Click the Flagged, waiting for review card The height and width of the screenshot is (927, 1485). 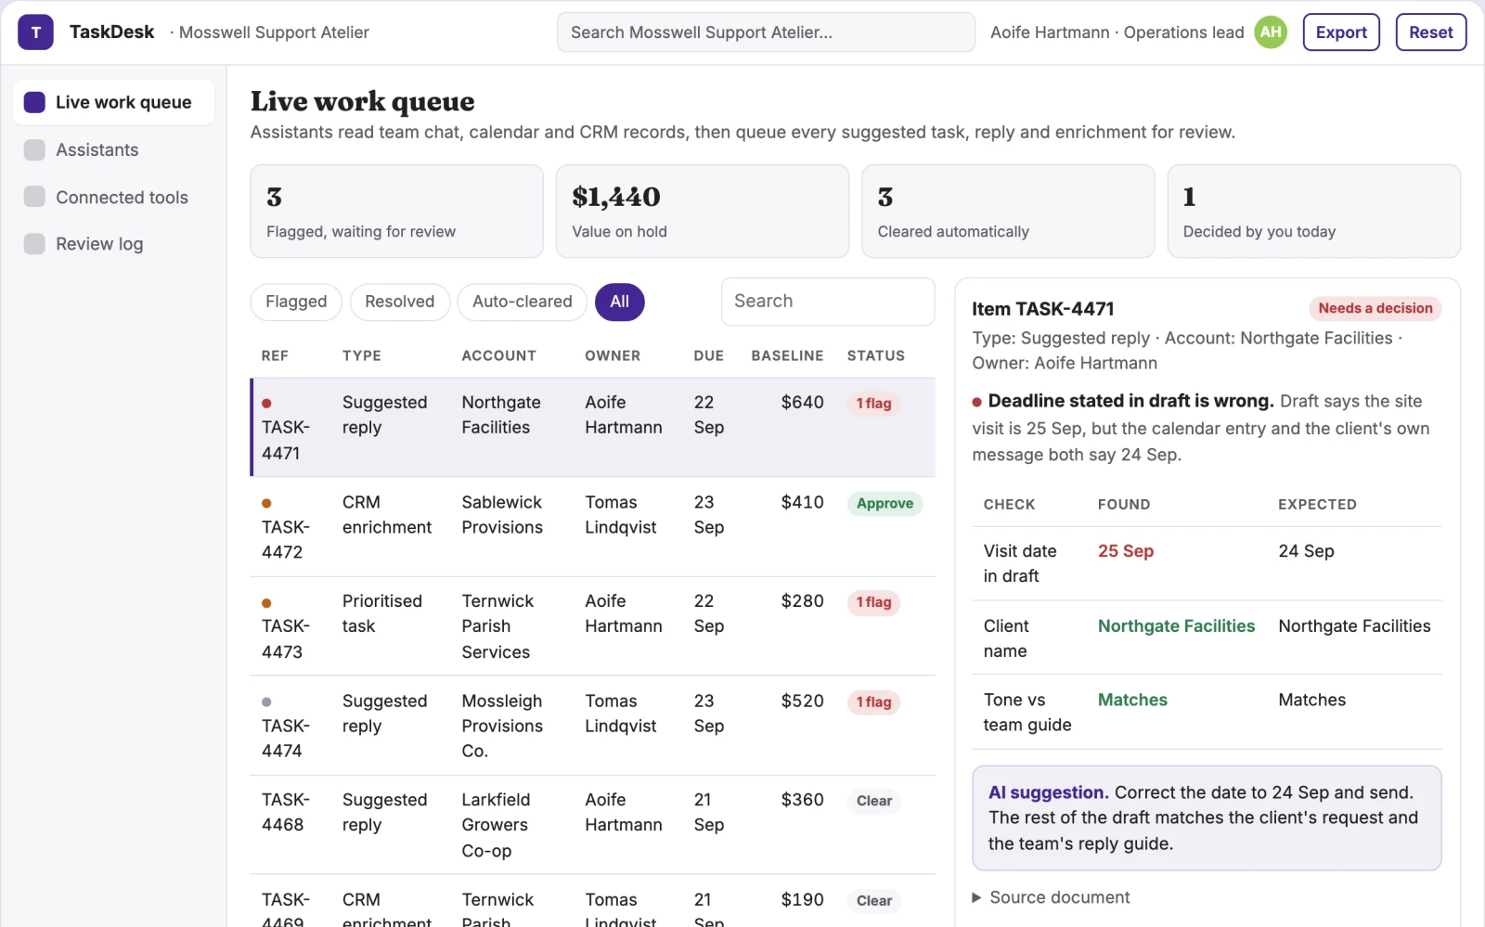tap(396, 212)
